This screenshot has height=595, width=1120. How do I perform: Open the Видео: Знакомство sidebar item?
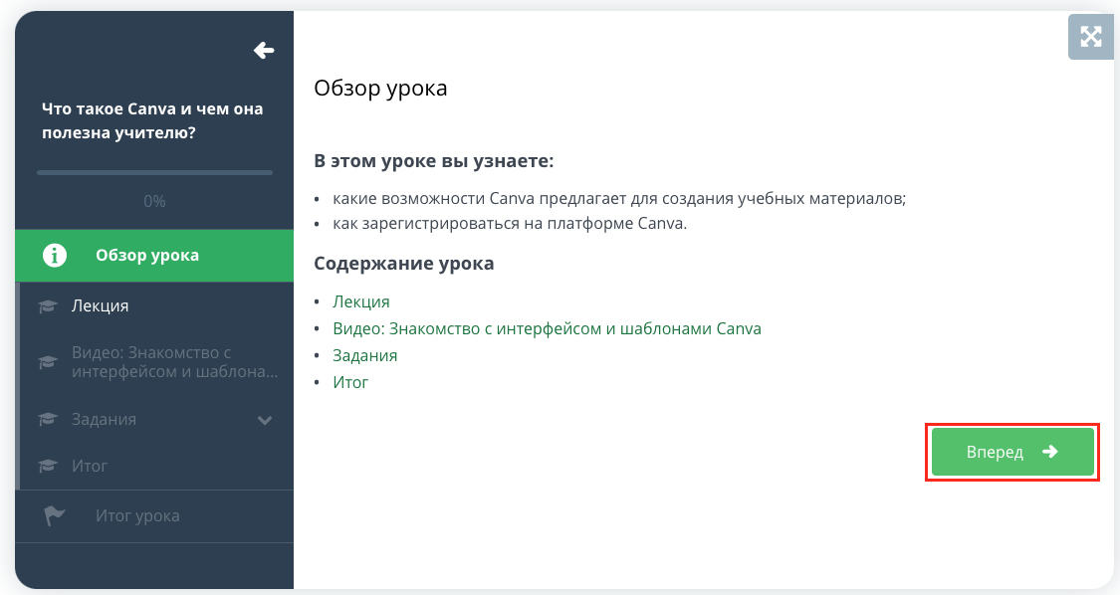pyautogui.click(x=156, y=362)
